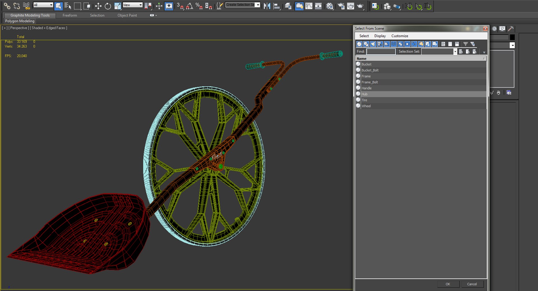Switch to the Freeform tab
The image size is (538, 291).
(x=69, y=15)
